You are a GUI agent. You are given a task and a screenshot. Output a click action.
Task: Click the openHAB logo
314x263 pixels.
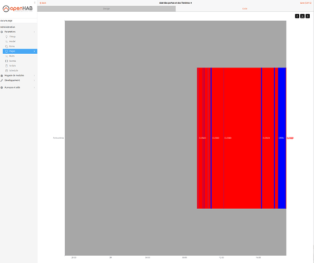(x=17, y=8)
